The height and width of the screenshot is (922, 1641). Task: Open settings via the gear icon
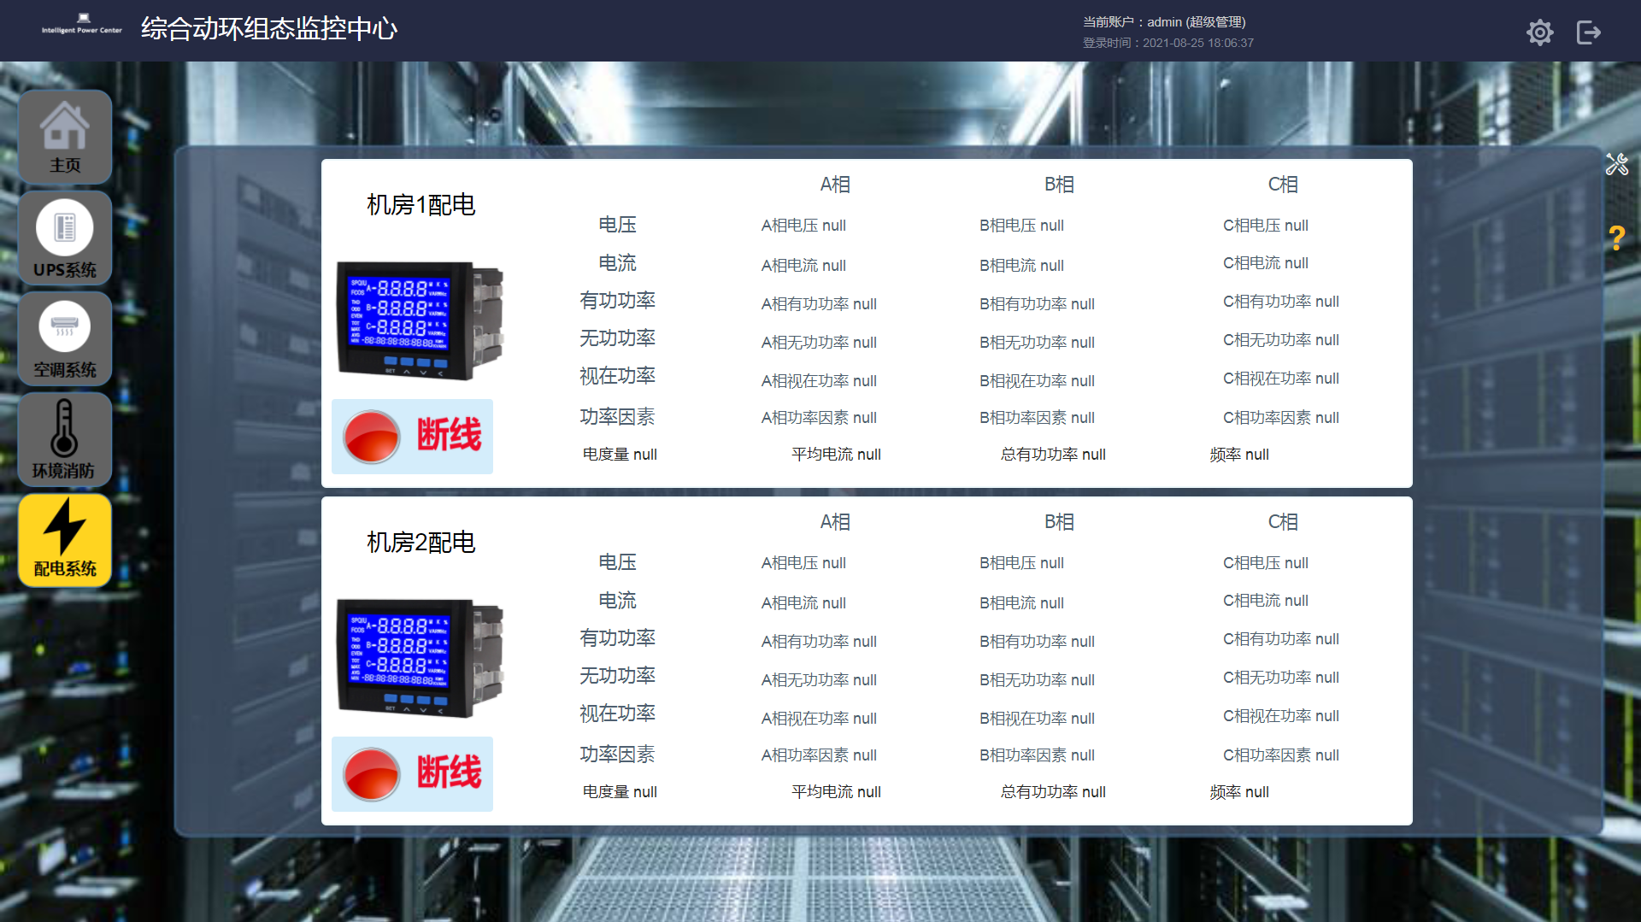pos(1539,32)
